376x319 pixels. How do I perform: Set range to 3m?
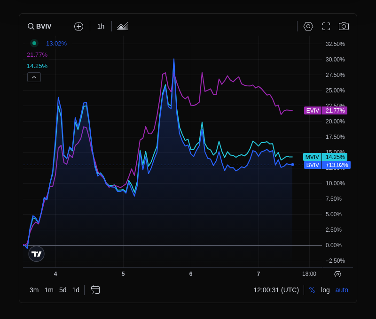pos(34,290)
